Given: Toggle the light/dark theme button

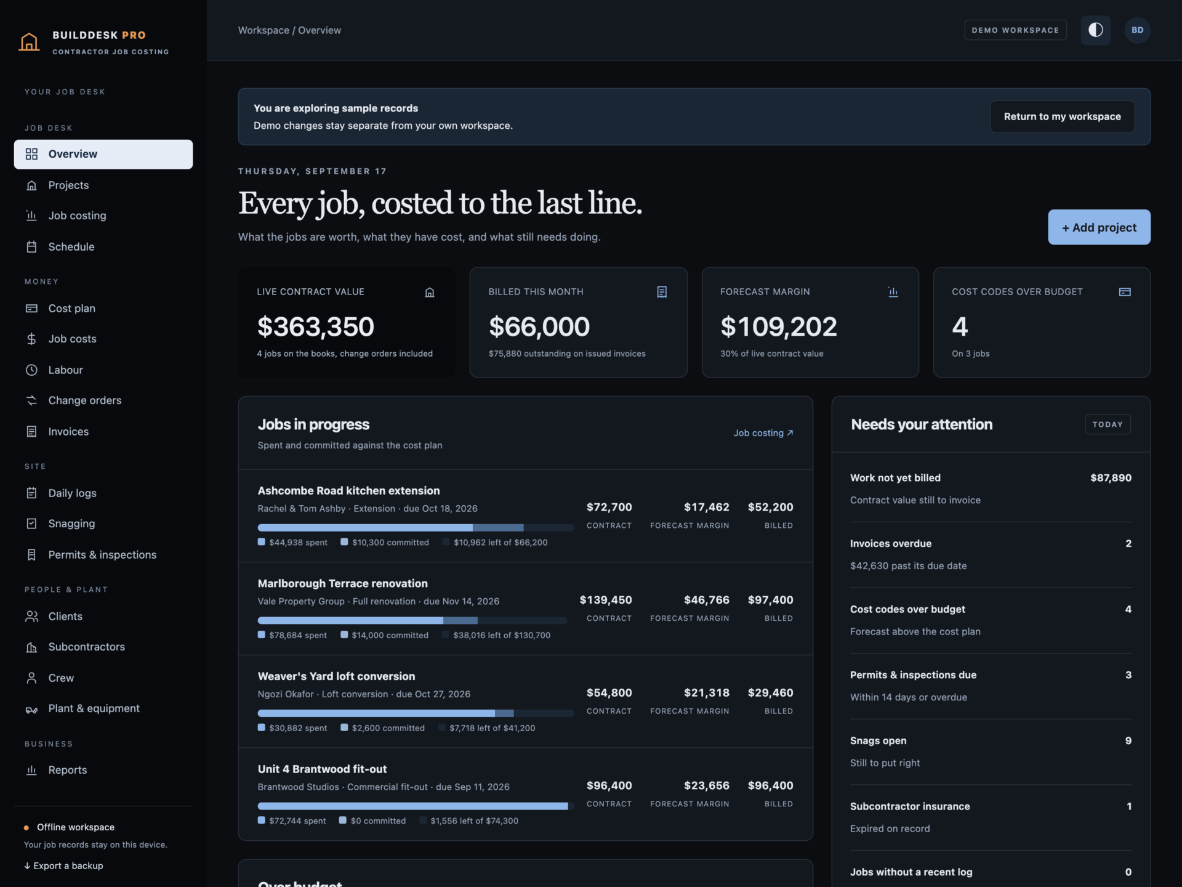Looking at the screenshot, I should coord(1096,30).
